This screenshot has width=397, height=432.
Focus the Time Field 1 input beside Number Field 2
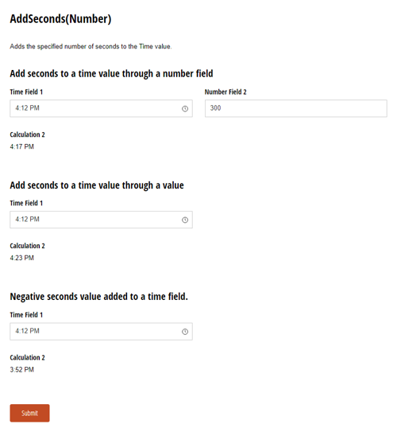[x=101, y=108]
